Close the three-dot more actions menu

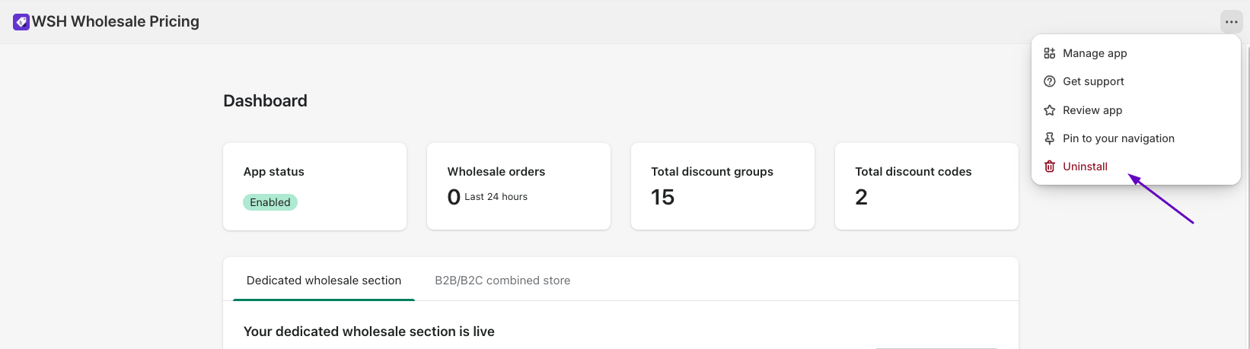(1231, 22)
